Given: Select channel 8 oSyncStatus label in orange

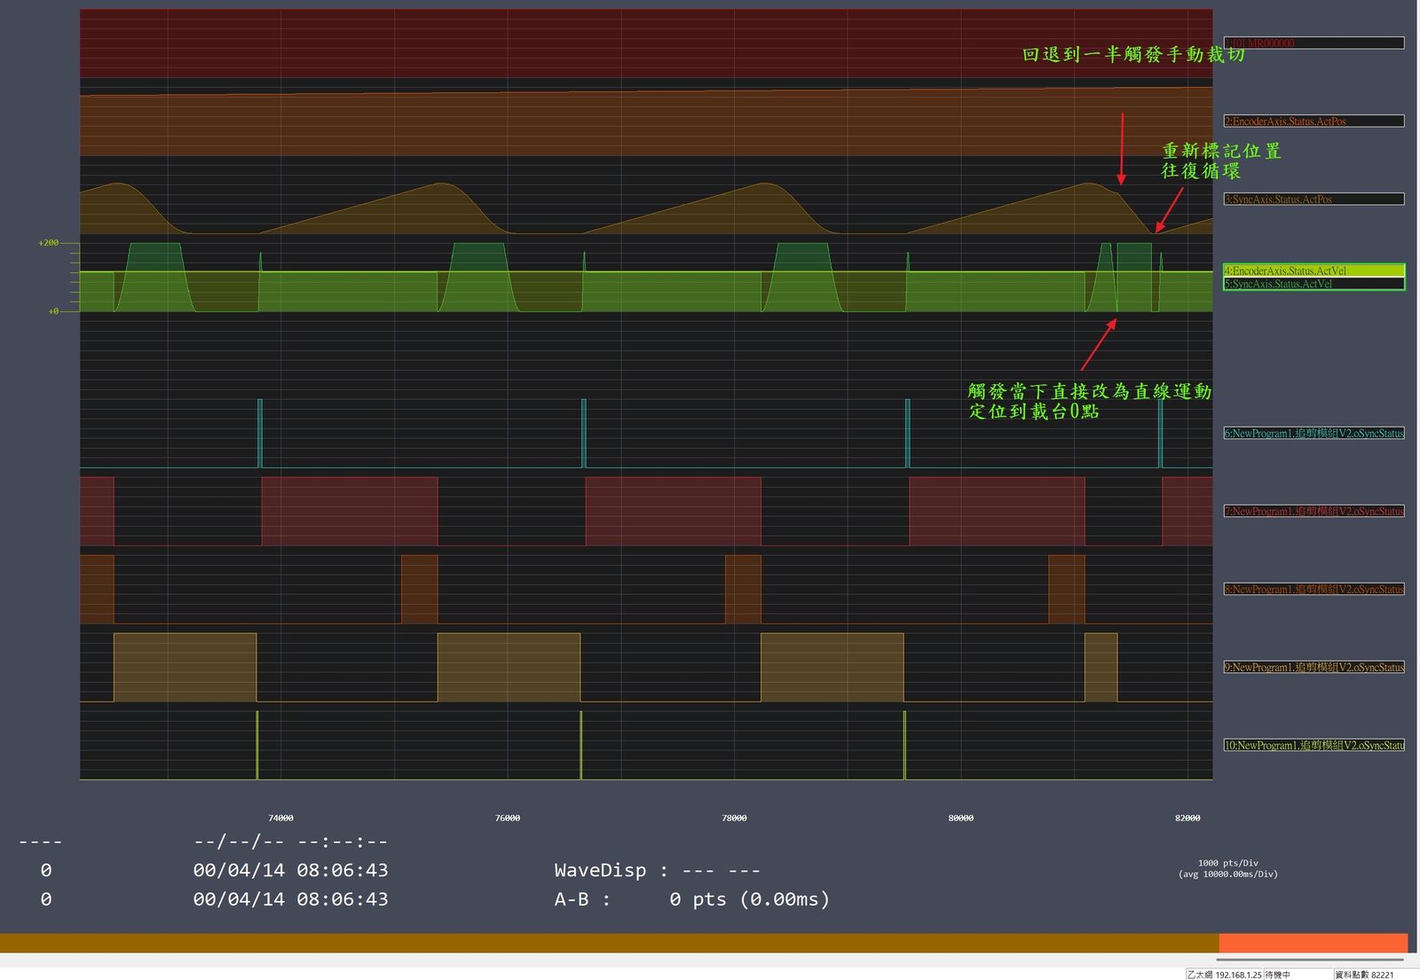Looking at the screenshot, I should coord(1313,589).
